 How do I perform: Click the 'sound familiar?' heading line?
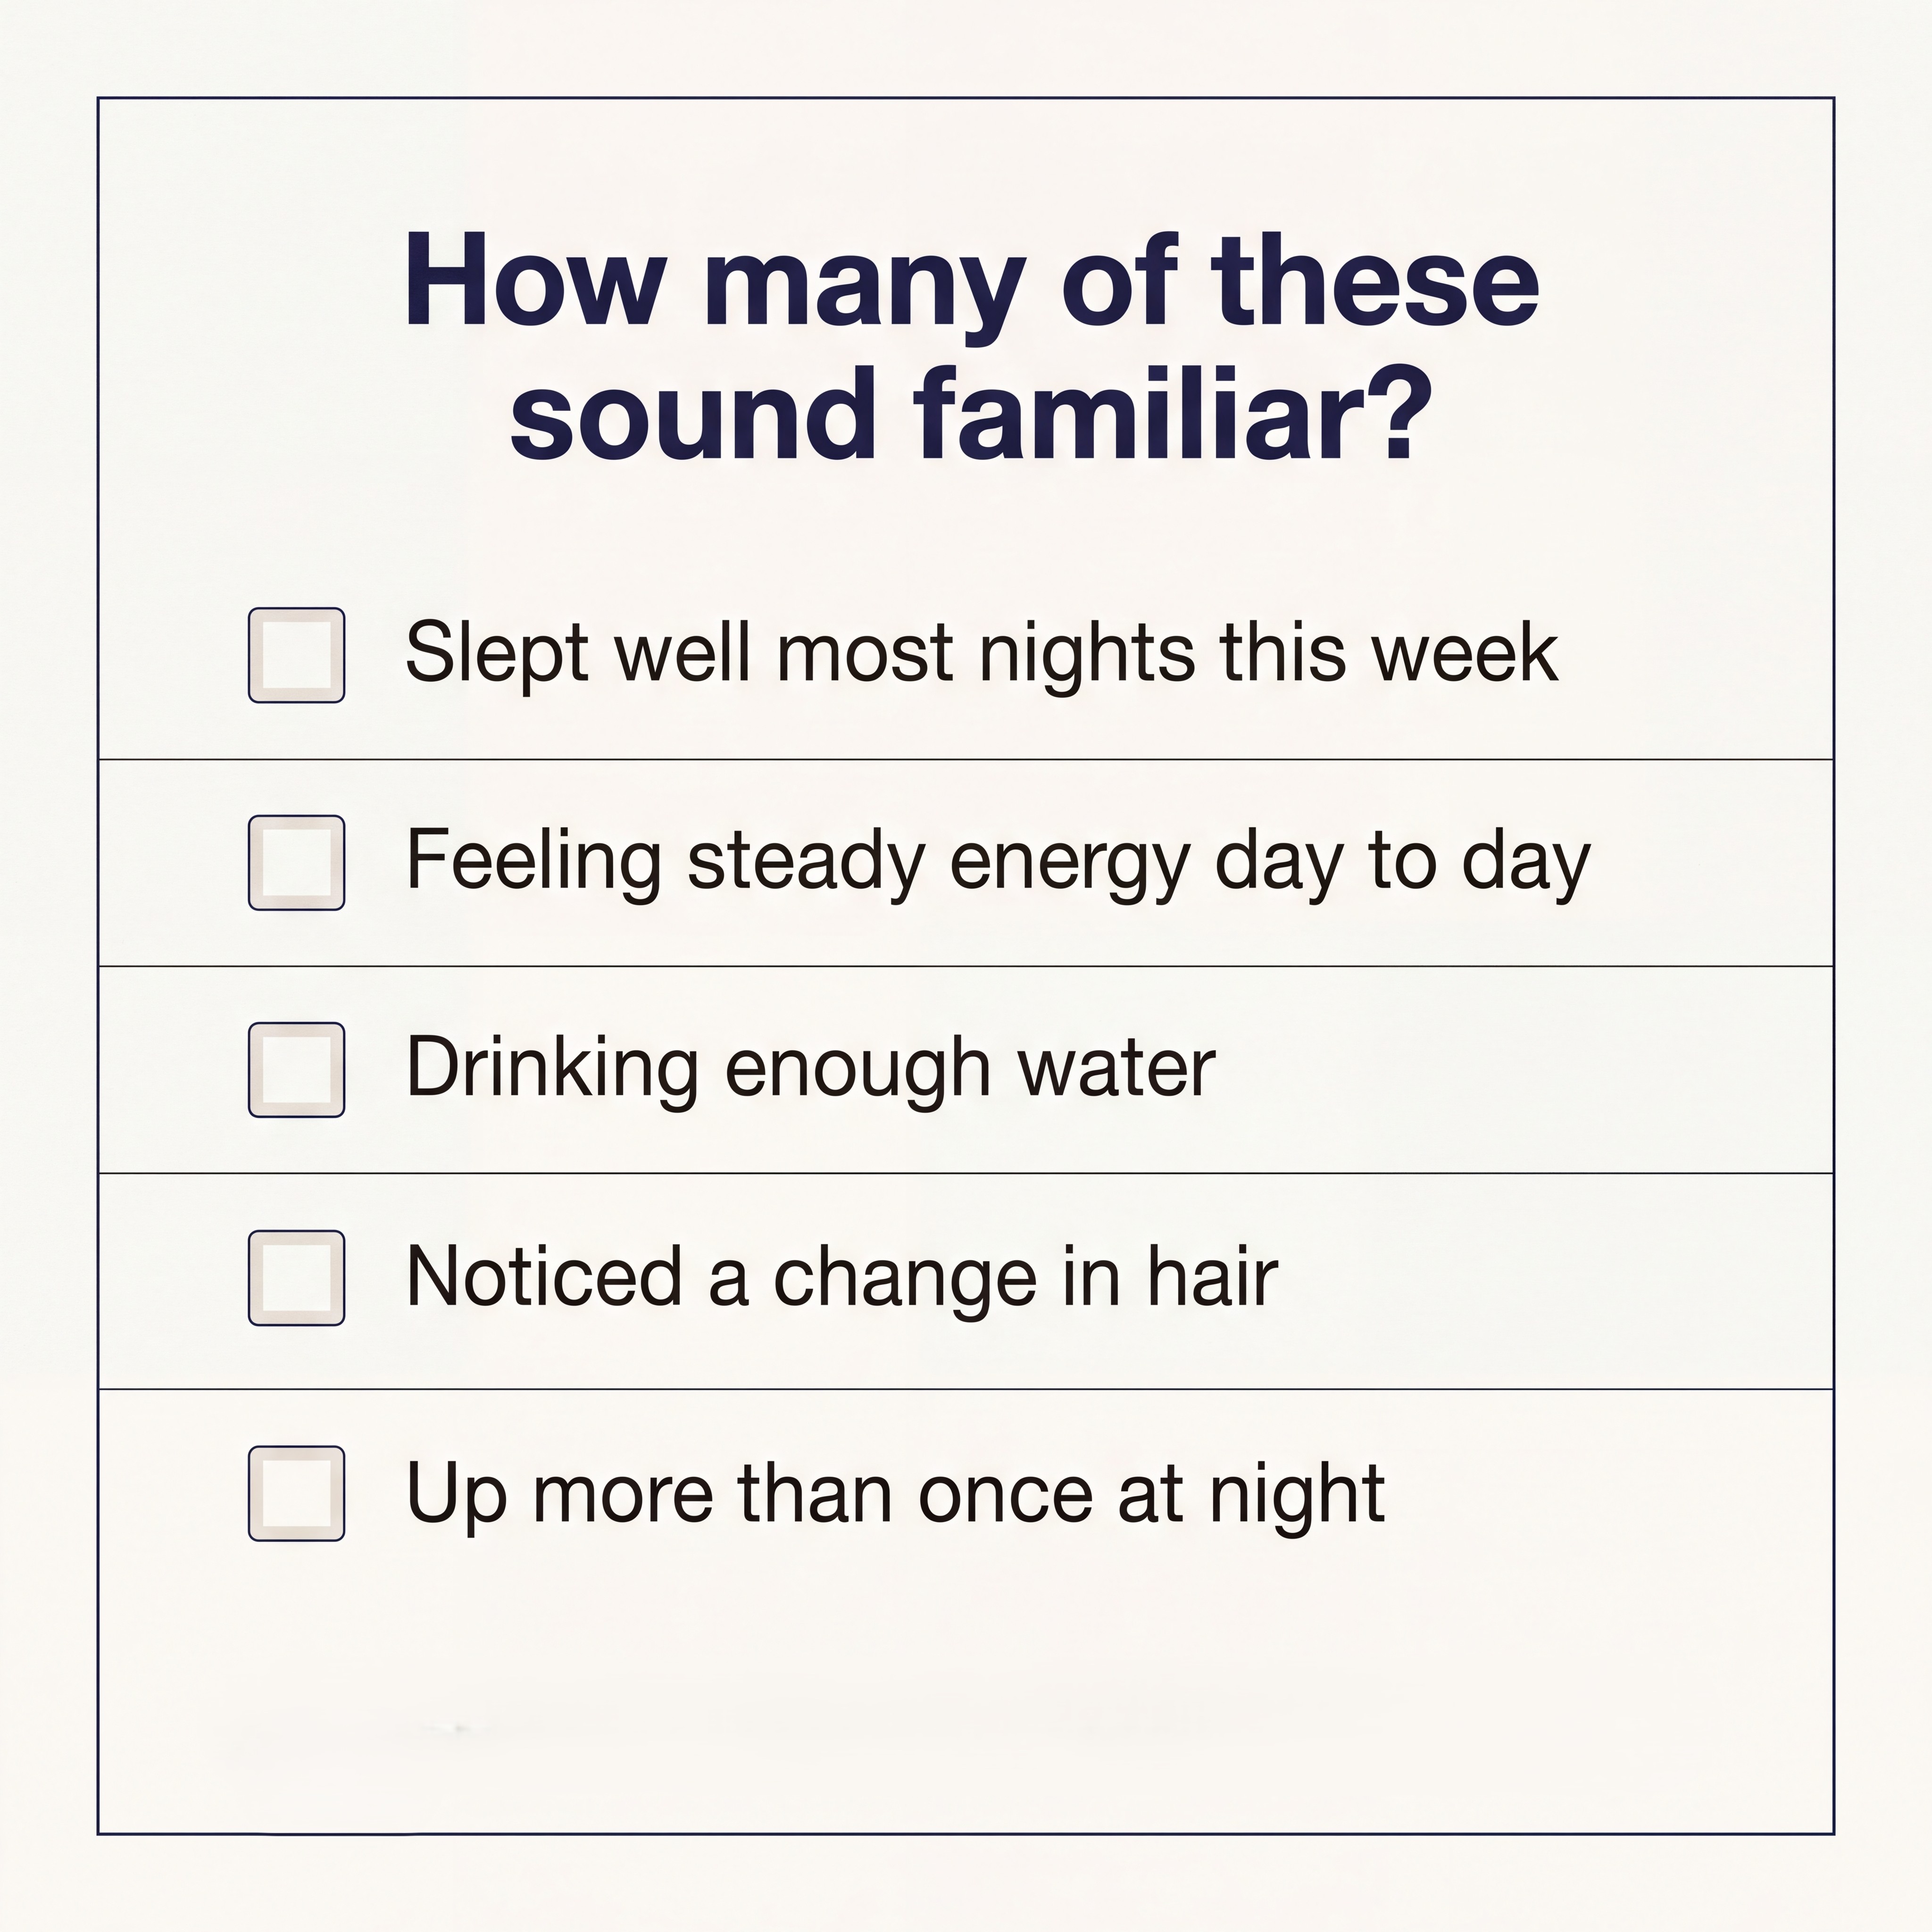(971, 414)
